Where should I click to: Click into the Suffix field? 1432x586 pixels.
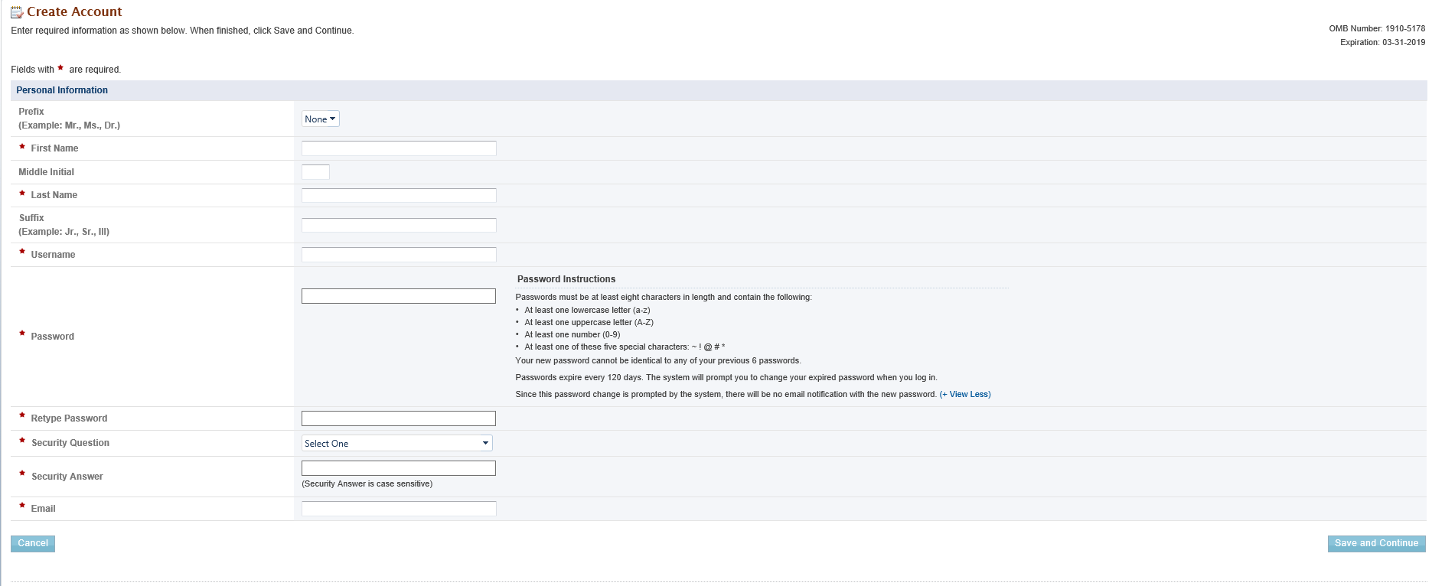click(x=399, y=225)
